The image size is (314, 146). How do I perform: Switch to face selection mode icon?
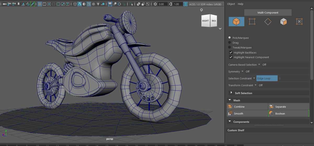pyautogui.click(x=283, y=22)
